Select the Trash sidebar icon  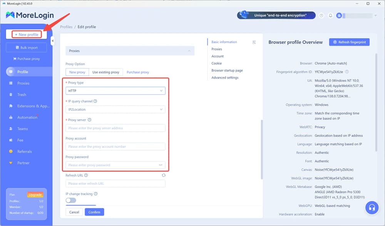[x=21, y=95]
